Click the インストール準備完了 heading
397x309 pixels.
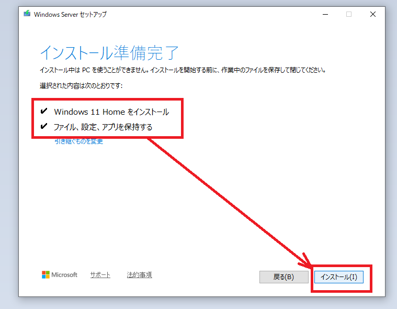(x=109, y=53)
